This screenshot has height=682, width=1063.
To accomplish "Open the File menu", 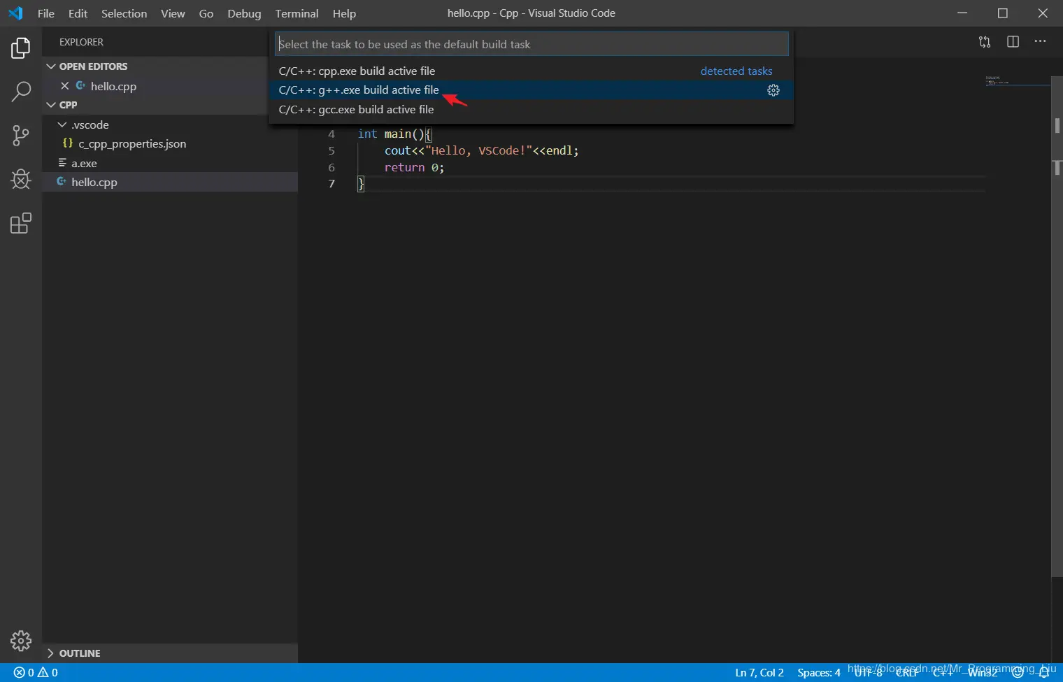I will pos(46,13).
